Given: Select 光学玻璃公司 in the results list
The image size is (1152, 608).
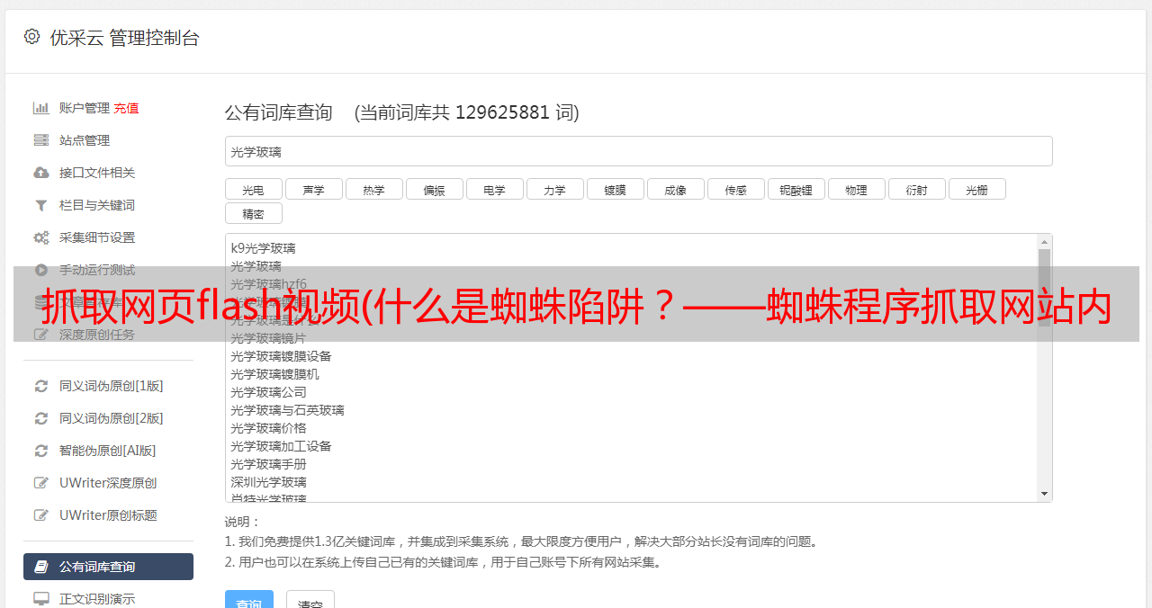Looking at the screenshot, I should (268, 392).
